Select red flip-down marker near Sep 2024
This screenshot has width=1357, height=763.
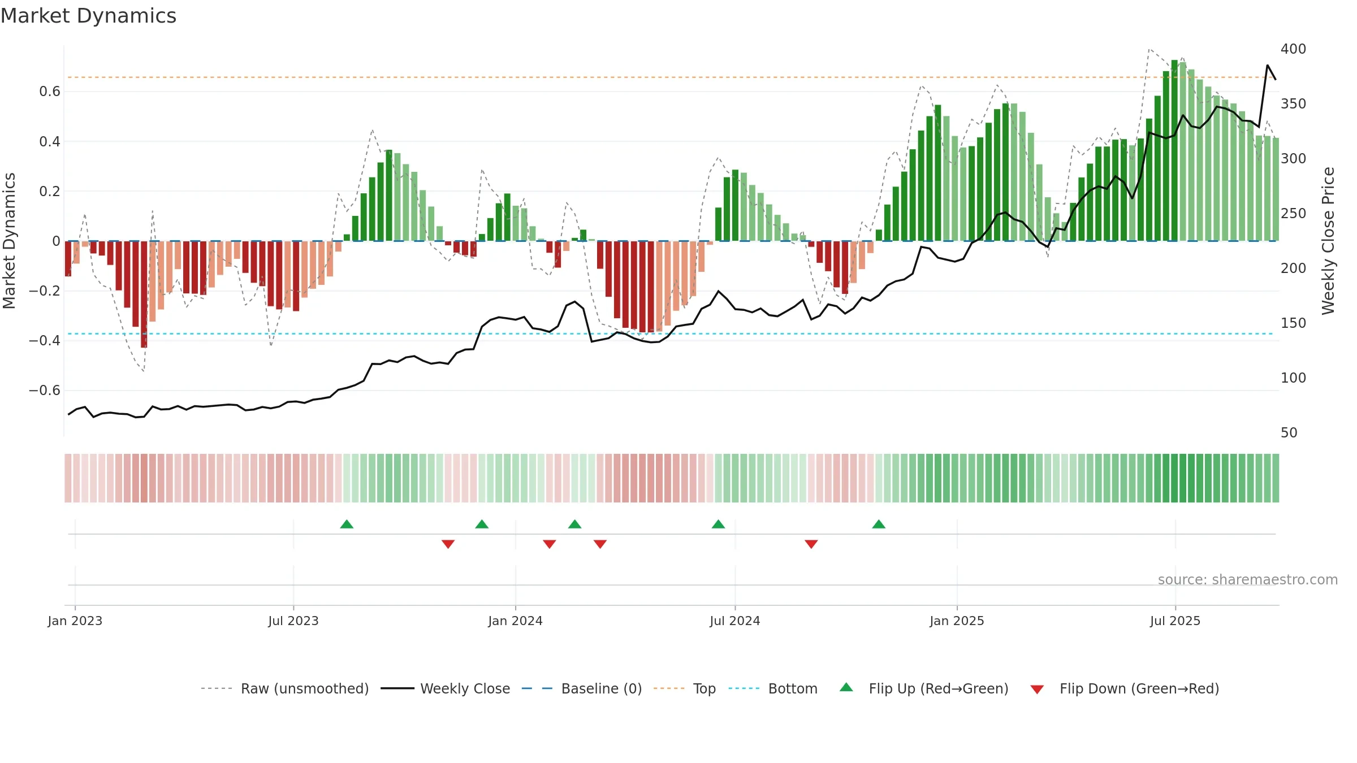click(x=811, y=544)
